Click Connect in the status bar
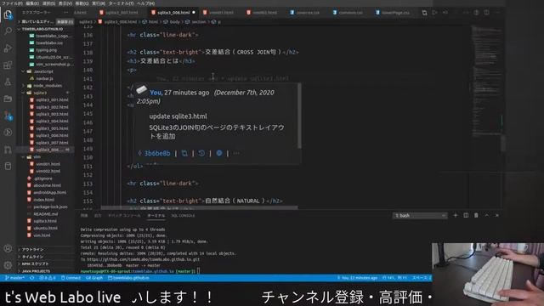544x306 pixels. tap(71, 278)
